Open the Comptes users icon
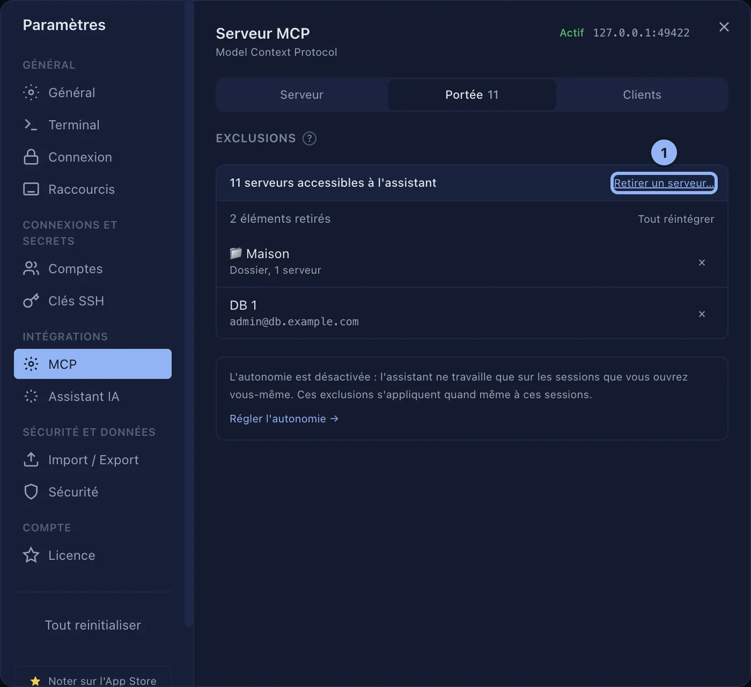751x687 pixels. click(31, 269)
